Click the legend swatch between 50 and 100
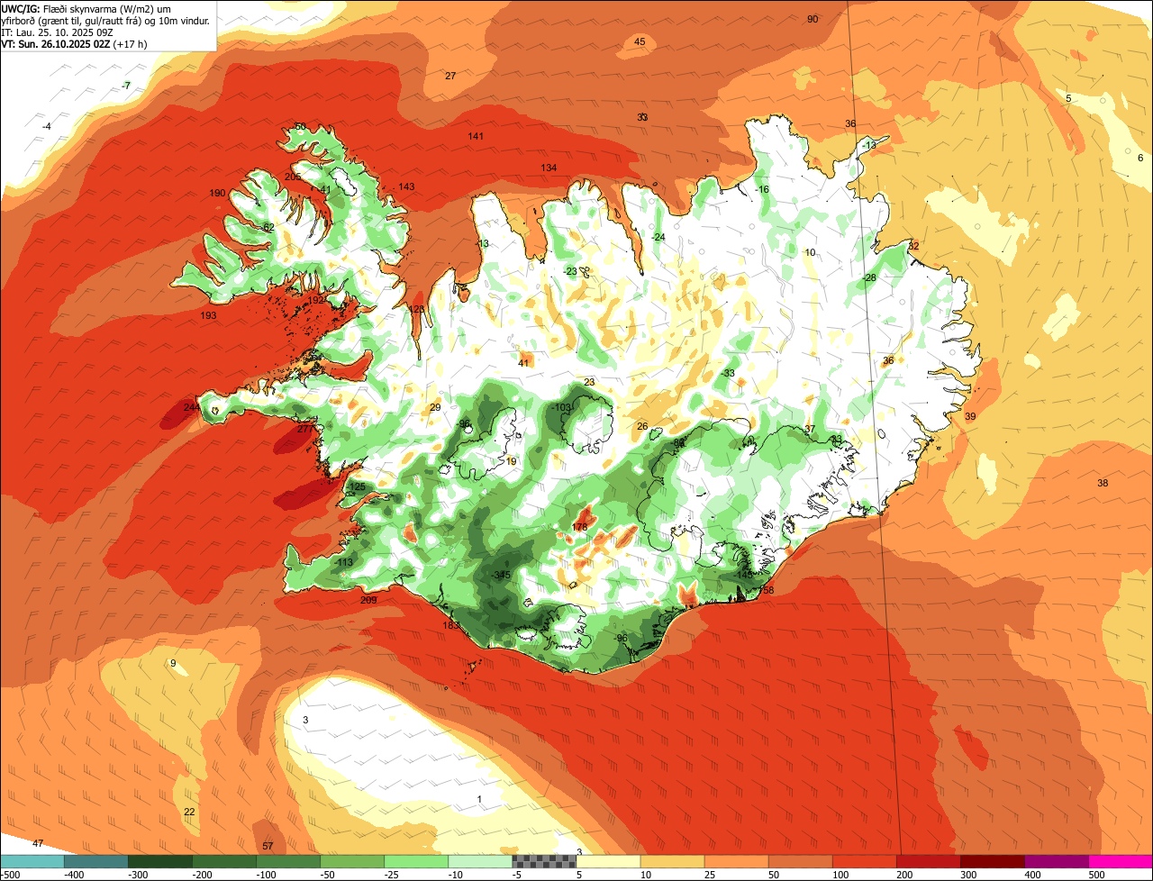 pos(800,861)
